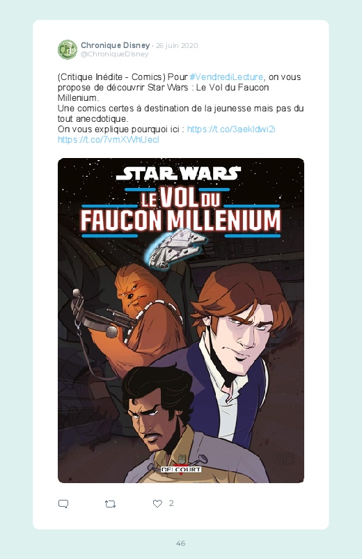Image resolution: width=362 pixels, height=559 pixels.
Task: Click the artist signature on cover
Action: [284, 458]
